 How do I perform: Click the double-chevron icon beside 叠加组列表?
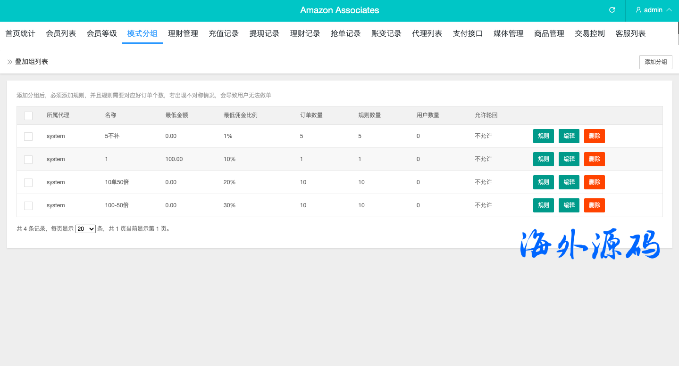[x=10, y=62]
